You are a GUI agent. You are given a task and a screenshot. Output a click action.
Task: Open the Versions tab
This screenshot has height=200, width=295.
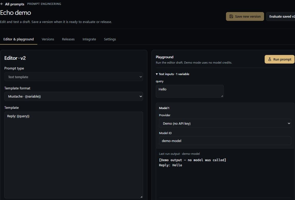48,39
